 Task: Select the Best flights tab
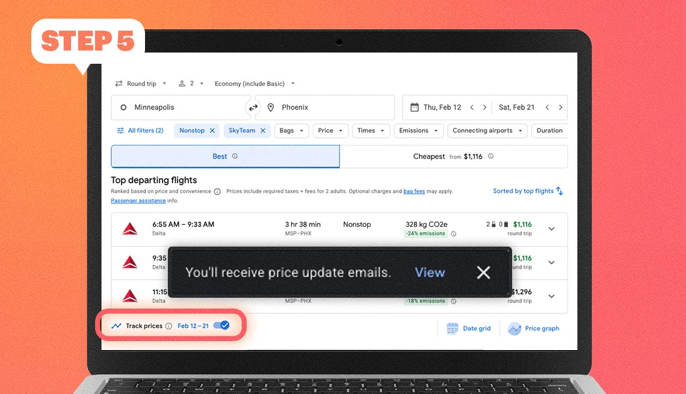click(224, 155)
